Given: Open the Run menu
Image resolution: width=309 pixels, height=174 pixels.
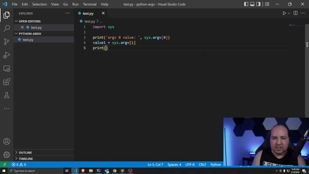Looking at the screenshot, I should point(75,4).
